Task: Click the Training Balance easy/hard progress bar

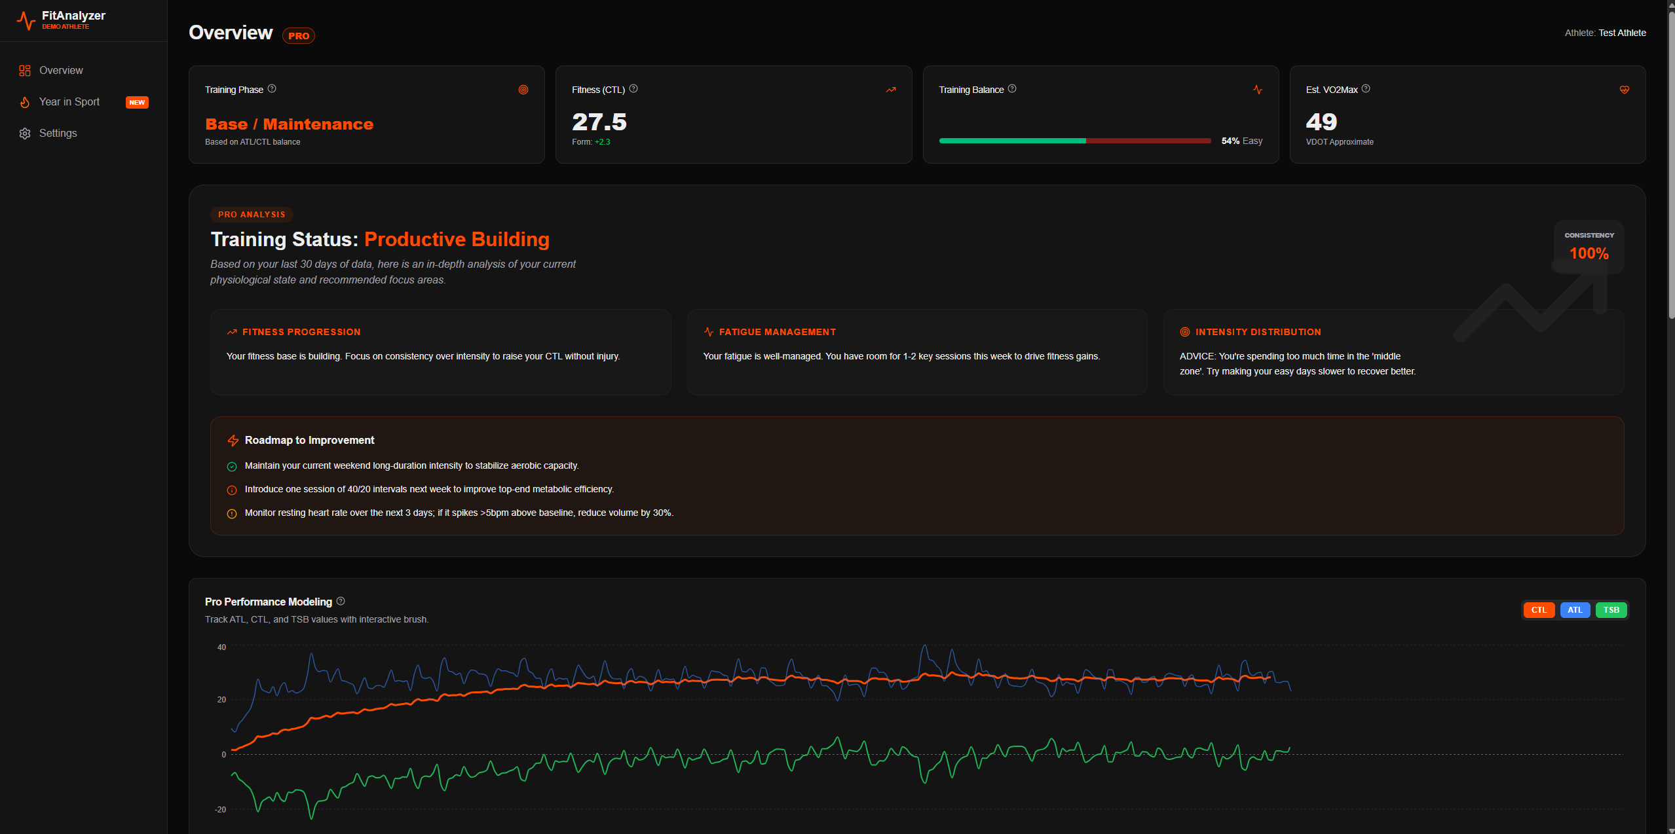Action: point(1074,141)
